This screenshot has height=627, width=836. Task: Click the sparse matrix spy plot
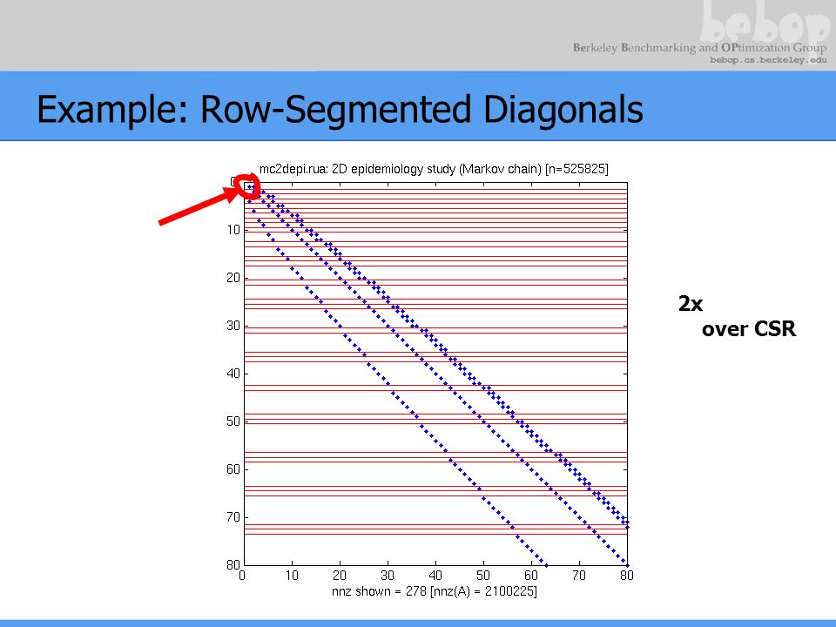(435, 374)
